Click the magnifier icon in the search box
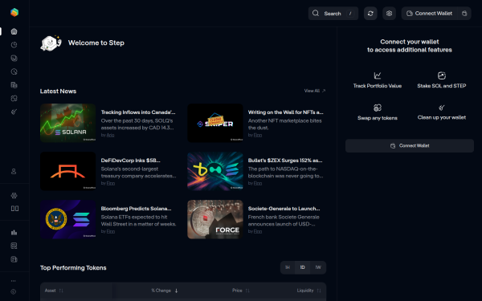482x301 pixels. [316, 13]
